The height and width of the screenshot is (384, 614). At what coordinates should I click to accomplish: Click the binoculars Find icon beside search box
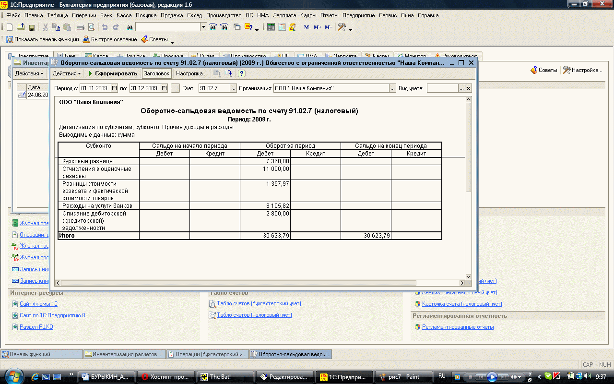pyautogui.click(x=130, y=27)
